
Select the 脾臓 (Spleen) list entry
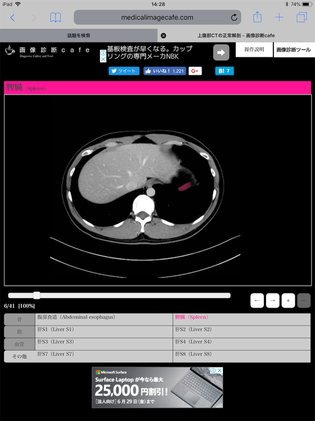(x=242, y=319)
